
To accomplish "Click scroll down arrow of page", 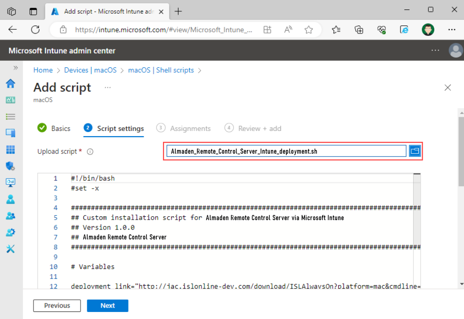I will [x=461, y=284].
